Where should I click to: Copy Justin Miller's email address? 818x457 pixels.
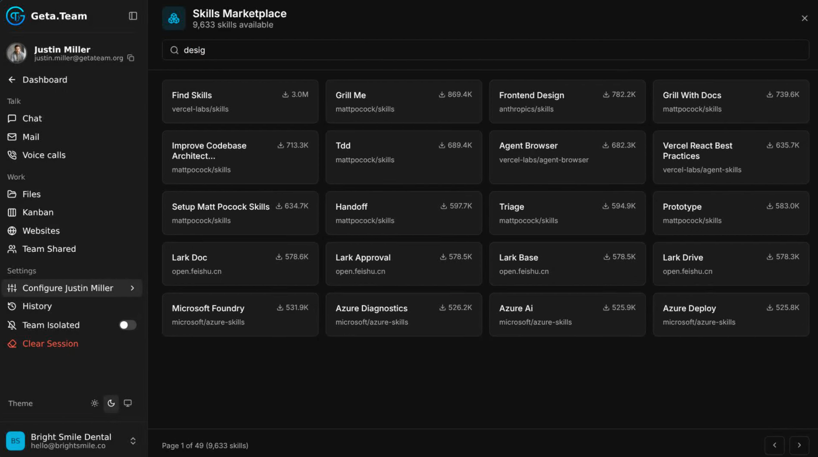pos(131,58)
